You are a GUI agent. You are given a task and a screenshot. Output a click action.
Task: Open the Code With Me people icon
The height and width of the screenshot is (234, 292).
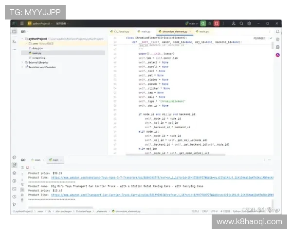coord(234,23)
